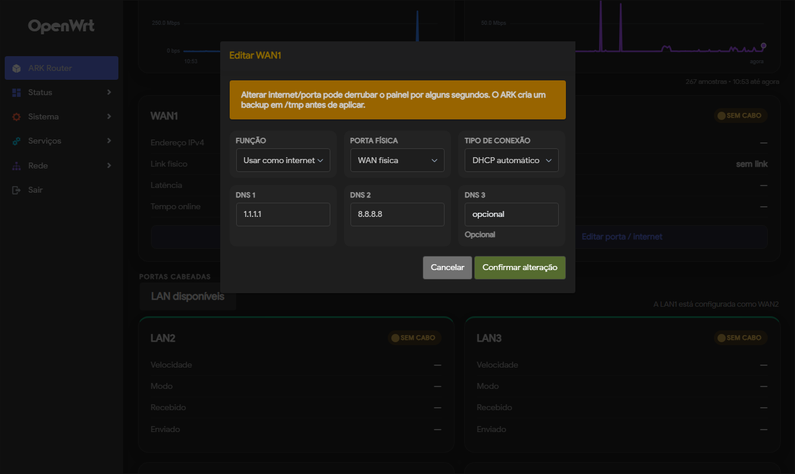795x474 pixels.
Task: Click the LAN2 card heading
Action: click(163, 339)
